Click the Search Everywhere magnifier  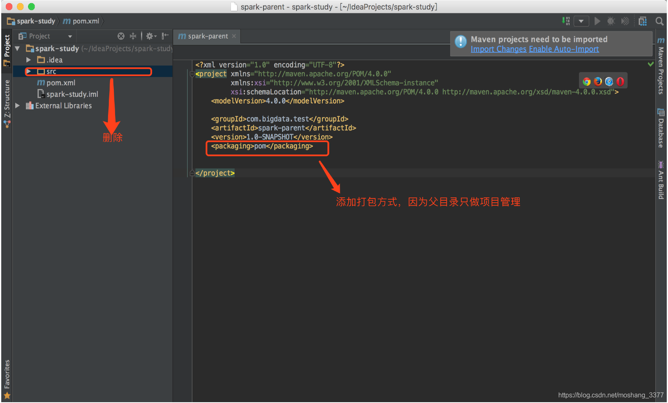659,21
